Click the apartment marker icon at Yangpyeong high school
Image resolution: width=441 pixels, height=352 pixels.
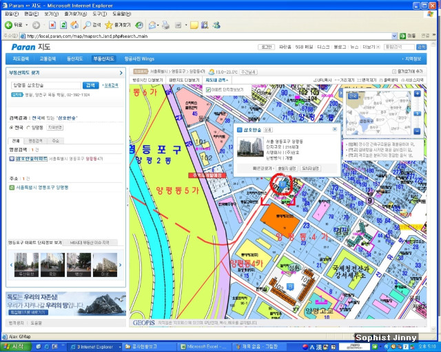tap(290, 287)
